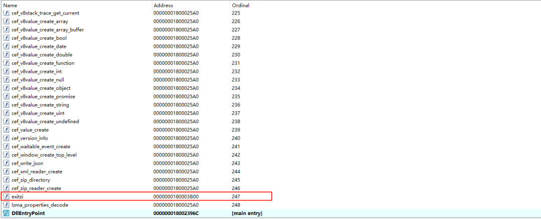Select the function icon beside cef_xml_reader_create
541x219 pixels.
pos(6,172)
